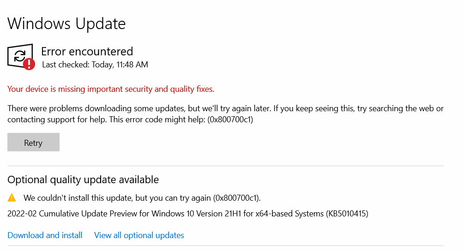Open the Download and install link

click(x=45, y=235)
